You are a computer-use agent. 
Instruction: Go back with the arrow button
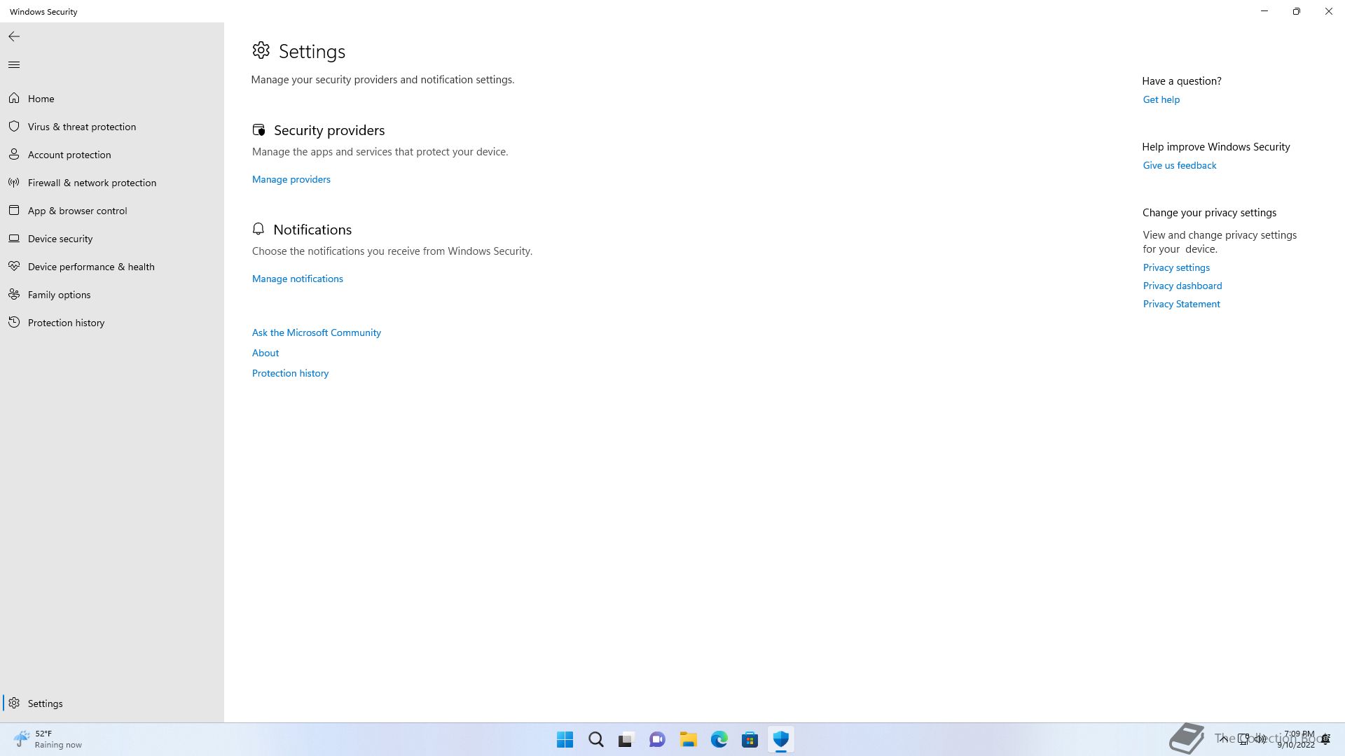pyautogui.click(x=14, y=36)
